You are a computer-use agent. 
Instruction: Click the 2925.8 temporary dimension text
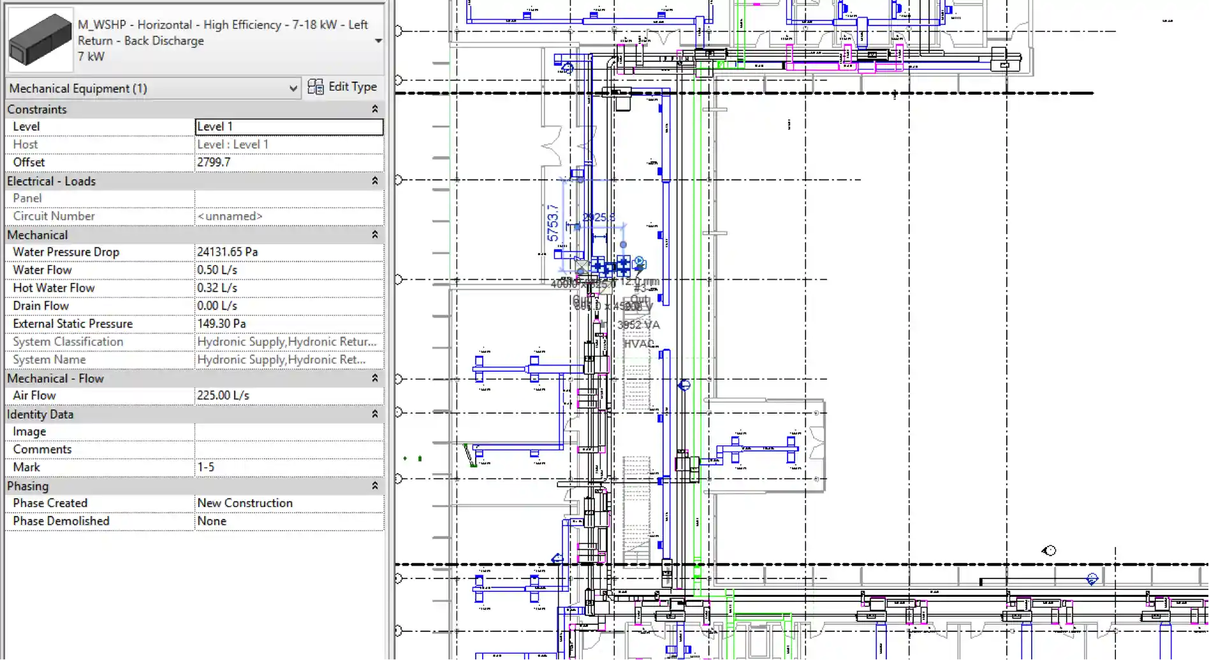(x=597, y=217)
